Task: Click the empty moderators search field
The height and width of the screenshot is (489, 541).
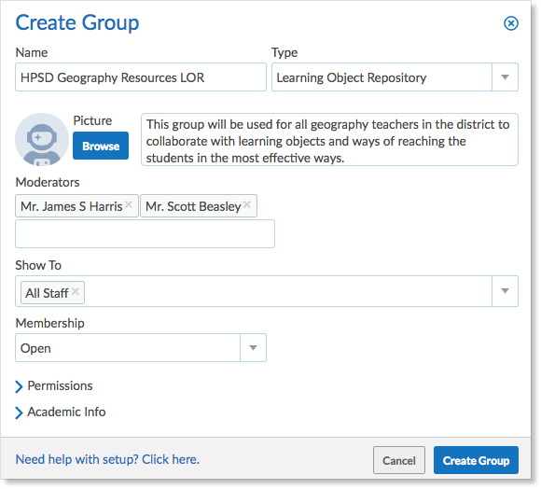Action: coord(145,233)
